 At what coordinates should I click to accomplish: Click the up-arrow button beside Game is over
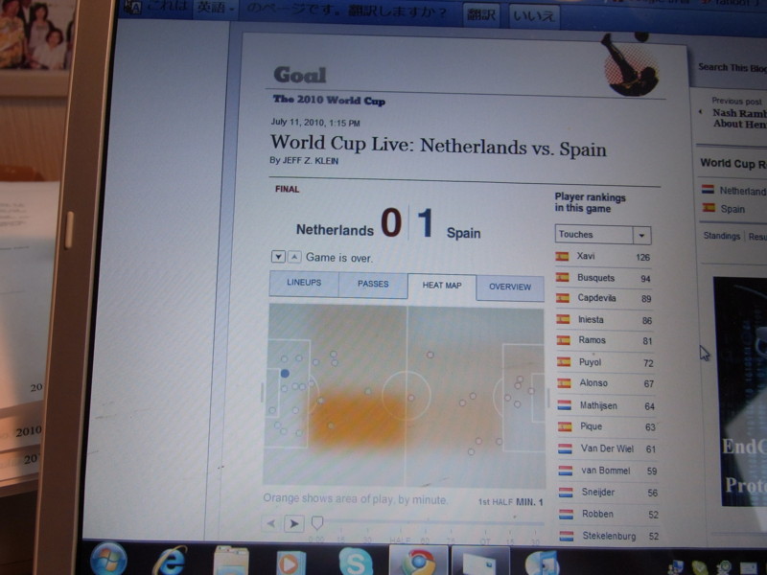click(294, 257)
